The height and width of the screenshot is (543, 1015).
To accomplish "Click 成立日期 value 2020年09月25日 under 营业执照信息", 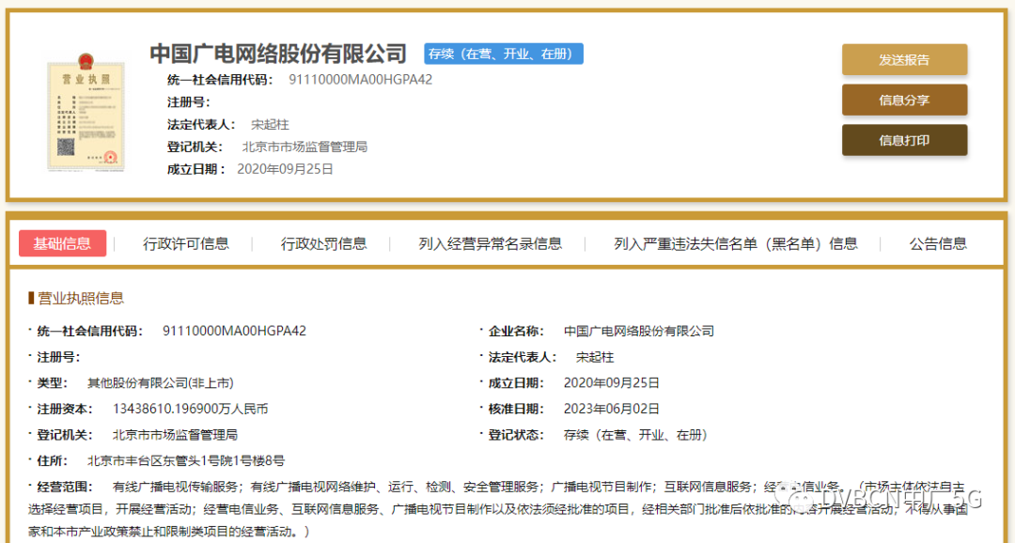I will [612, 383].
